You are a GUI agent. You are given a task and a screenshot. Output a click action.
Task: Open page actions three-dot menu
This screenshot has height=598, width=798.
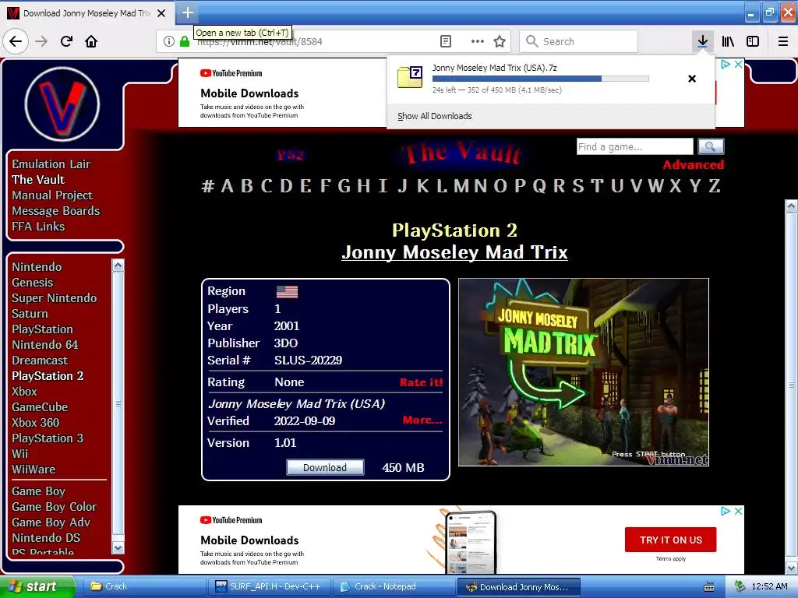click(477, 41)
